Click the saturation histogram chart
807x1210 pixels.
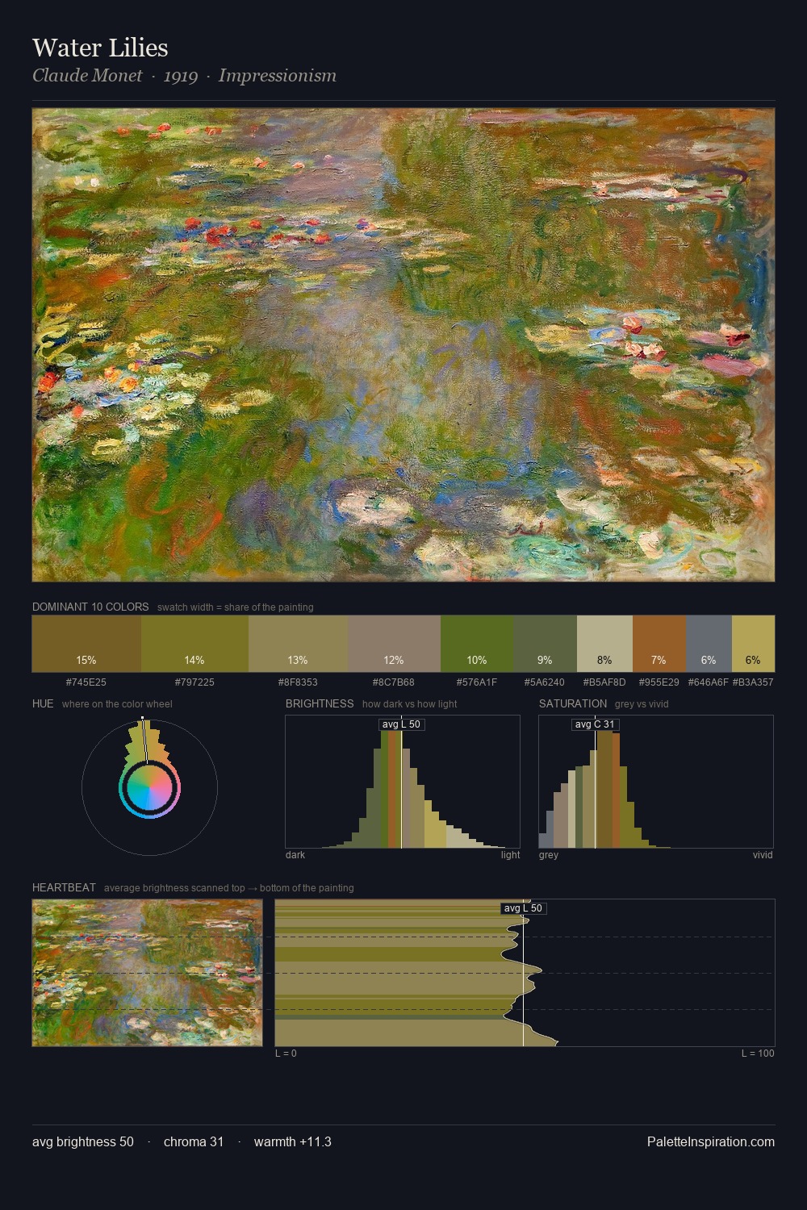(x=656, y=782)
